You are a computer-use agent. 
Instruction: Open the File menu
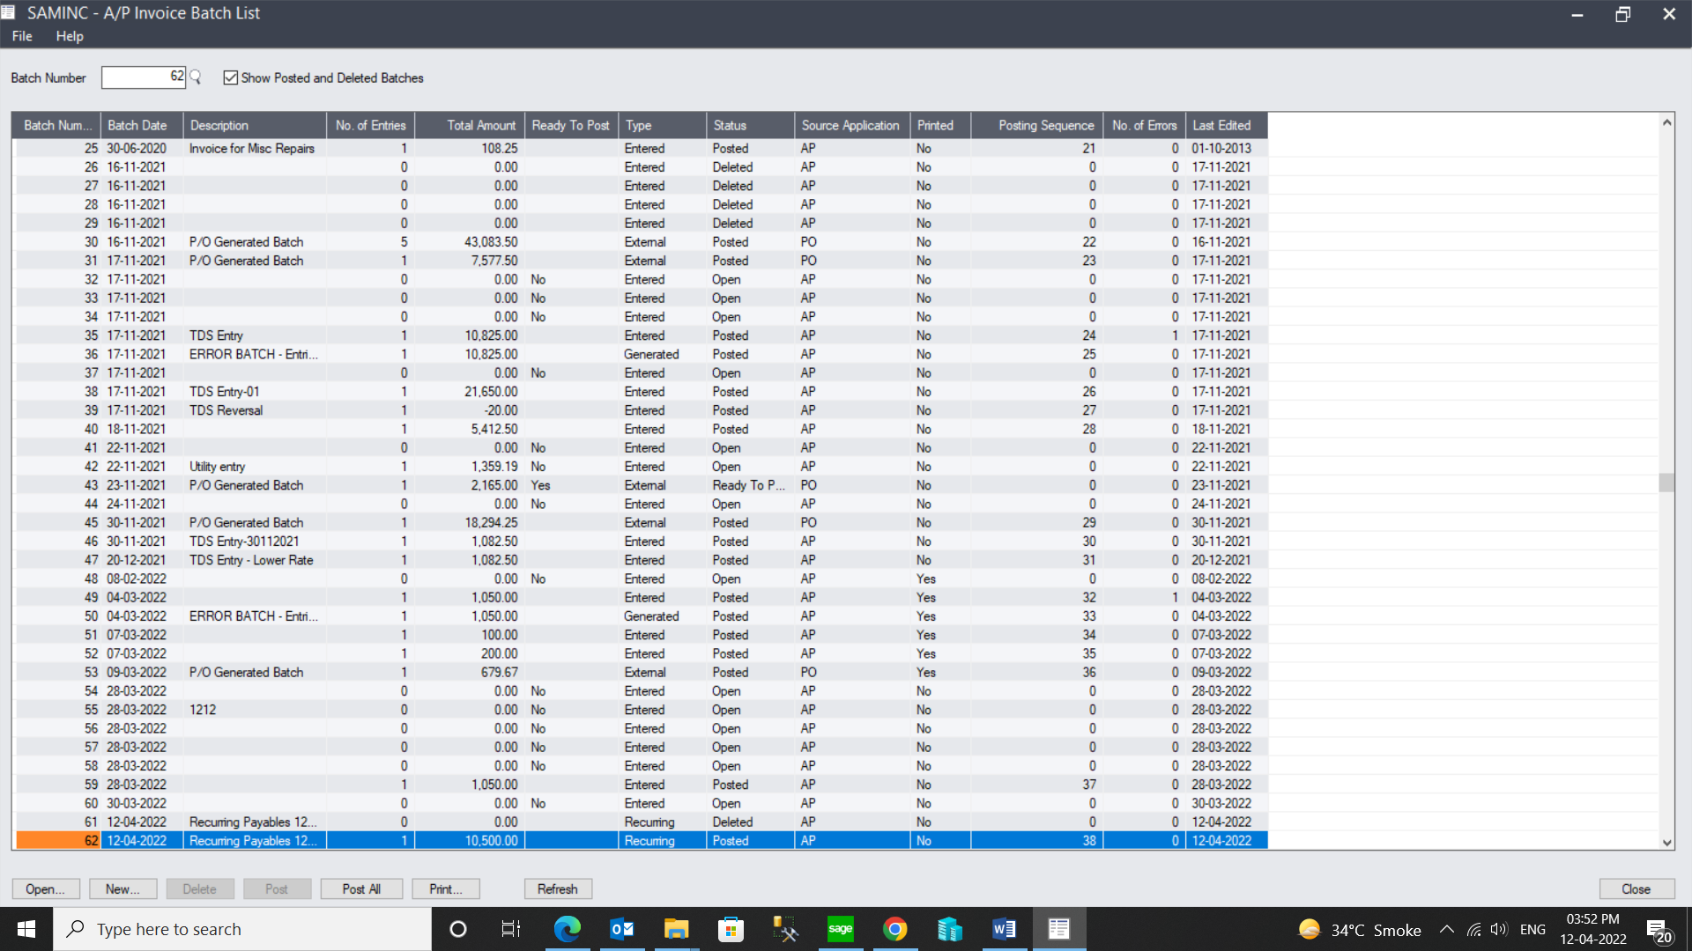tap(22, 36)
